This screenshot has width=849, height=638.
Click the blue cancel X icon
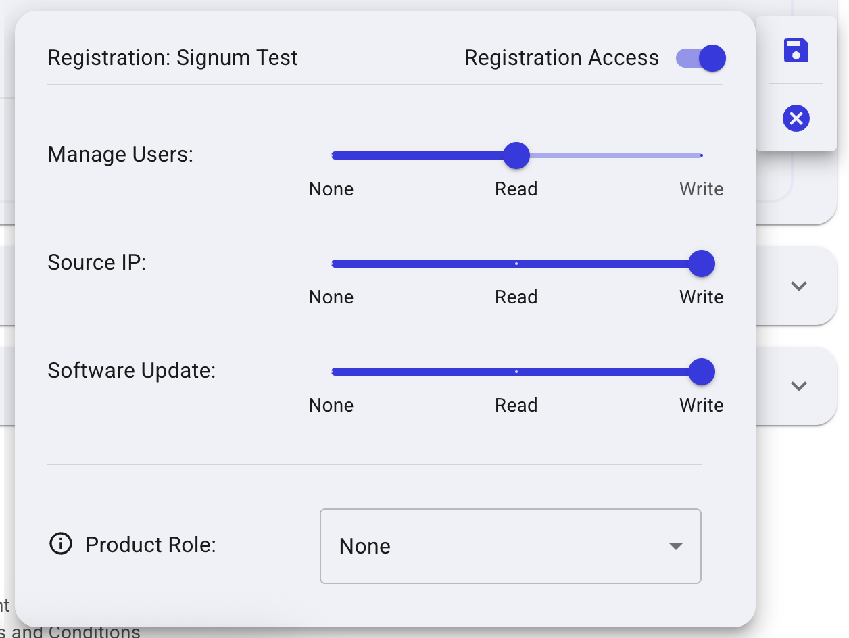tap(796, 118)
